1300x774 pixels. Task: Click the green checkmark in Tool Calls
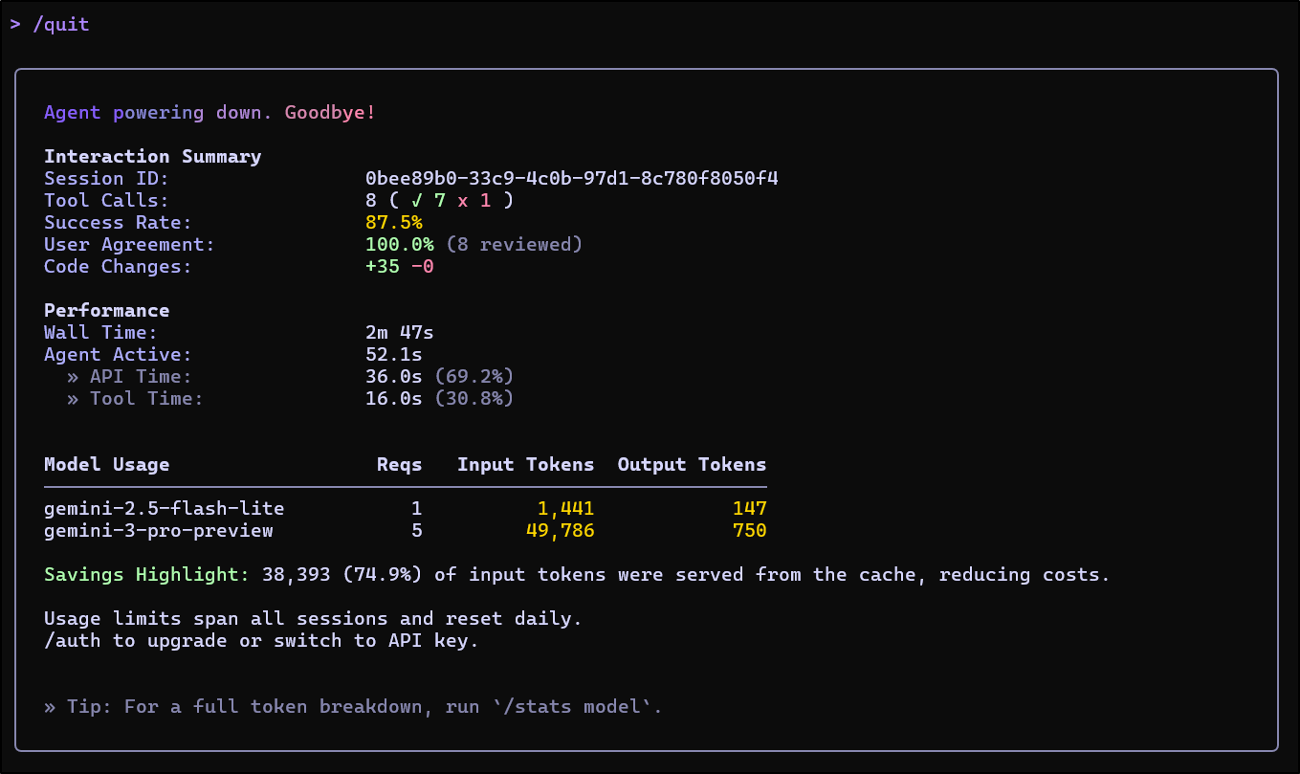click(416, 201)
